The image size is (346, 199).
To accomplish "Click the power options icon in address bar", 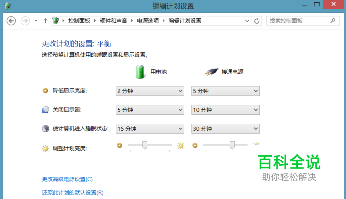I will (x=56, y=21).
